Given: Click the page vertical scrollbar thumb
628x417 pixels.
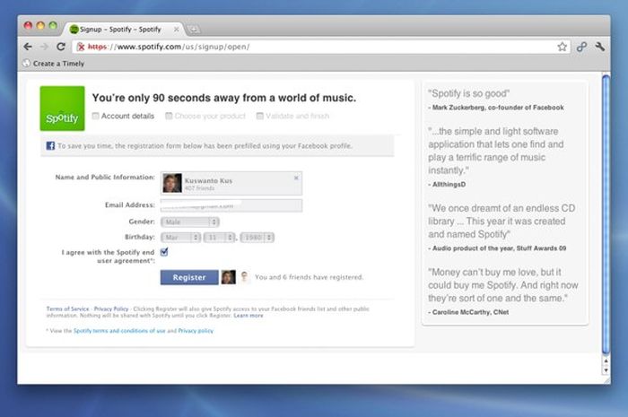Looking at the screenshot, I should pyautogui.click(x=606, y=214).
